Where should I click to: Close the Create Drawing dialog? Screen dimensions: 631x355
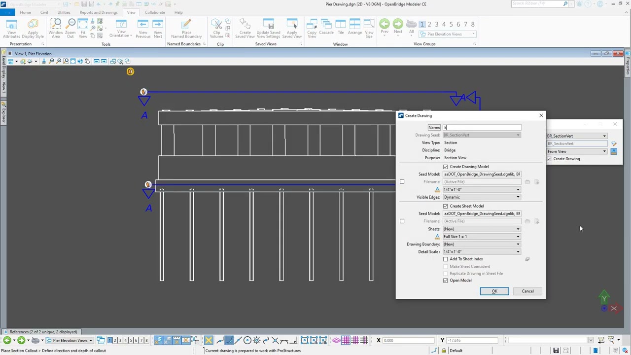(x=541, y=115)
